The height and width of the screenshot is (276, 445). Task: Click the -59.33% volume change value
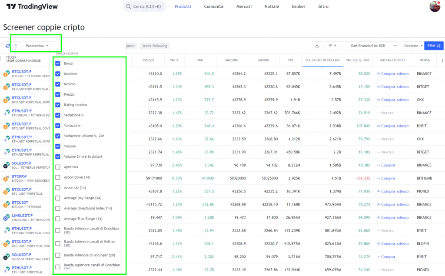pos(363,178)
